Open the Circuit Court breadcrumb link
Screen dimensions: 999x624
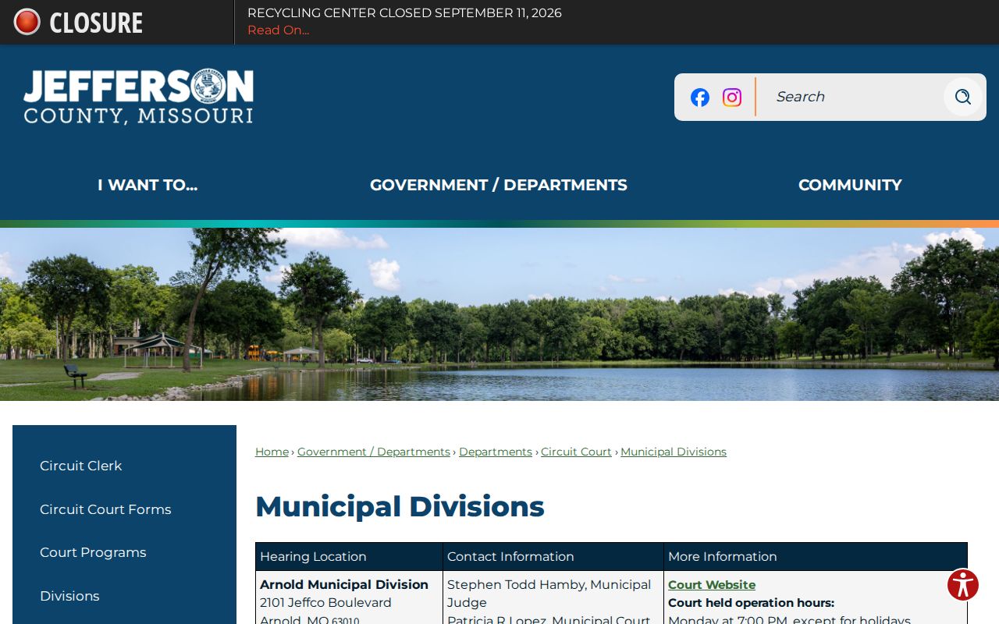[x=576, y=452]
